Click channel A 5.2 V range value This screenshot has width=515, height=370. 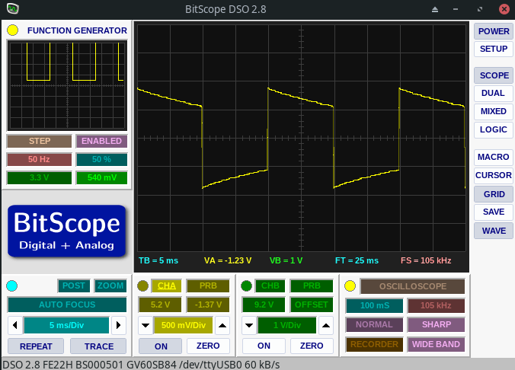[x=160, y=305]
